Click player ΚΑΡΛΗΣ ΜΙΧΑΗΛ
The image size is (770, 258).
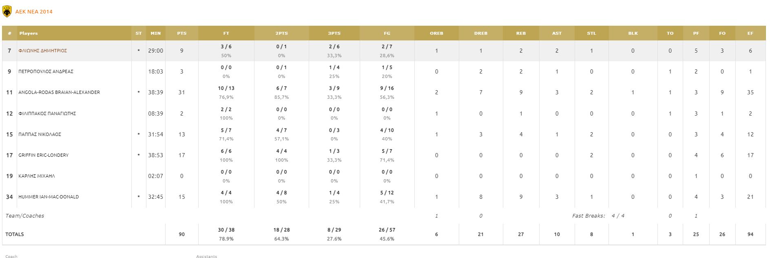coord(37,176)
